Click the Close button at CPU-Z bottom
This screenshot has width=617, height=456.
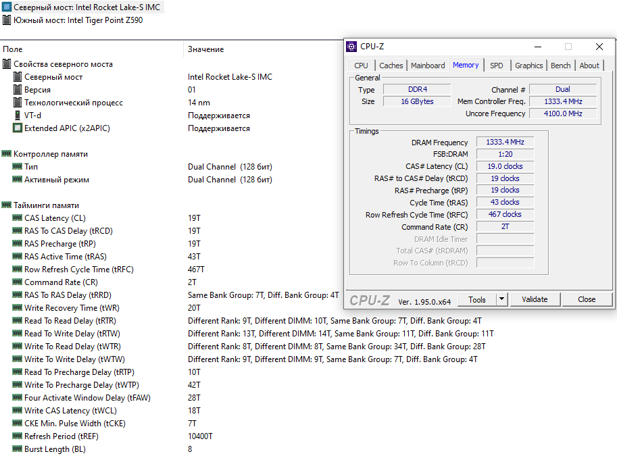point(587,299)
